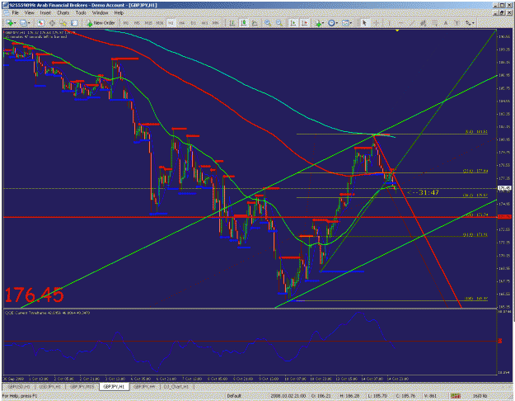Select the Cursor arrow tool

coord(364,23)
